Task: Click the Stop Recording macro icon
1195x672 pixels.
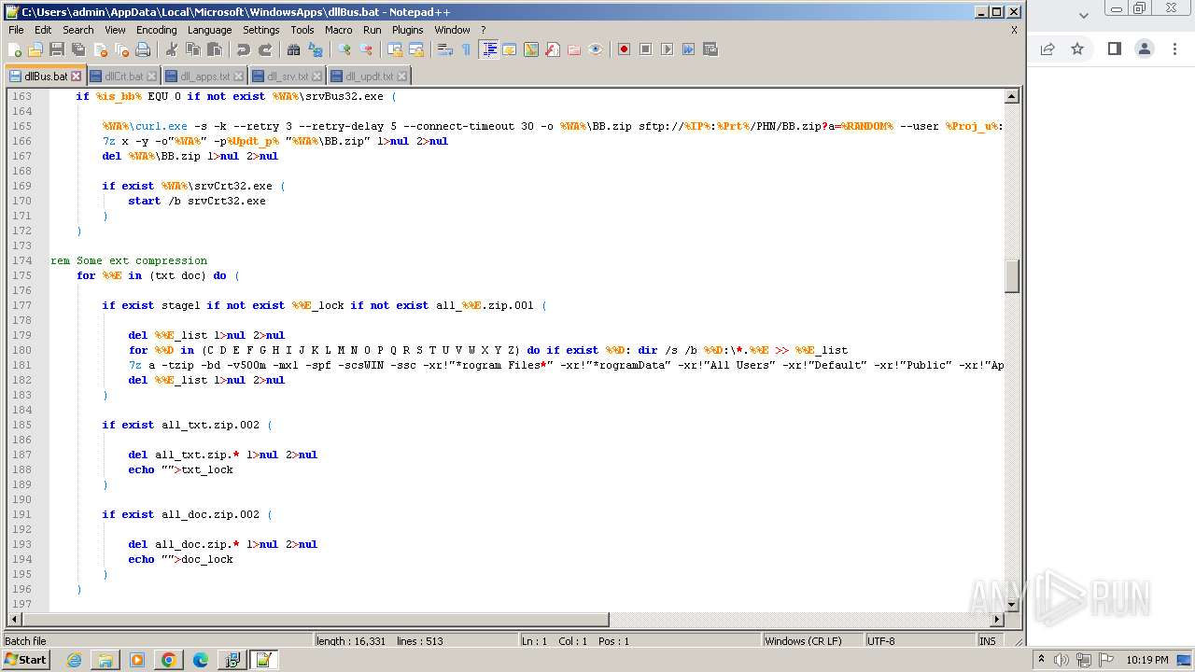Action: [645, 49]
